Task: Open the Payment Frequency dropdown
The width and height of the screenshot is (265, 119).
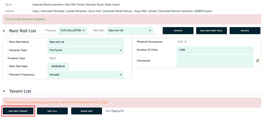Action: (86, 75)
